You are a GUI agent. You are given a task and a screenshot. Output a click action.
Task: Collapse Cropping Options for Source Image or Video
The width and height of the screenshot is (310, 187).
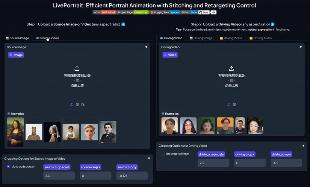pyautogui.click(x=149, y=159)
